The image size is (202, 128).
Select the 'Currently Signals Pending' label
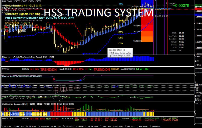pyautogui.click(x=23, y=14)
